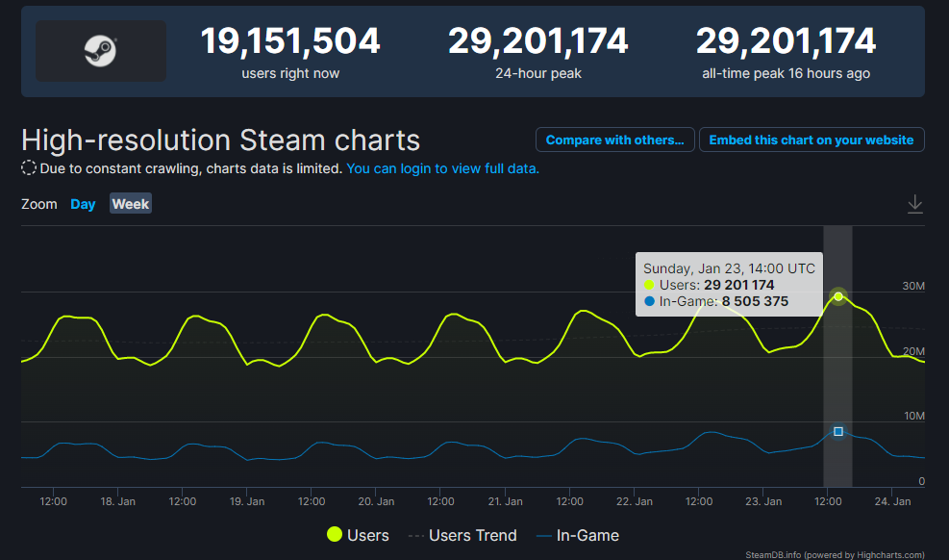
Task: Click the 24. Jan axis label
Action: (x=892, y=501)
